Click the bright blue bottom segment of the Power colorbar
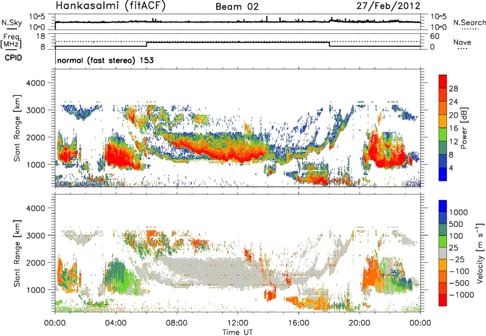The width and height of the screenshot is (486, 336). coord(443,174)
